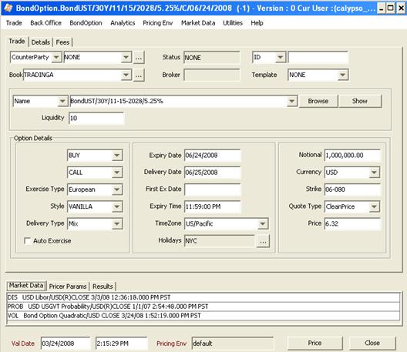Screen dimensions: 407x352
Task: Minimize the BondOption window
Action: [381, 8]
